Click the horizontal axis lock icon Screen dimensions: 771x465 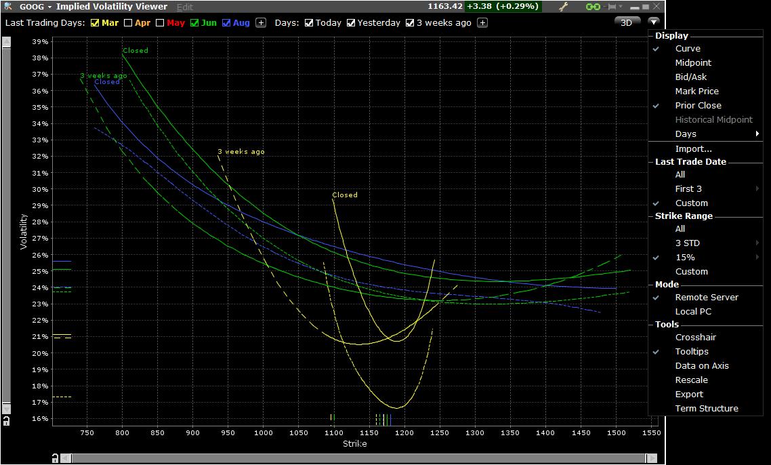click(x=56, y=458)
